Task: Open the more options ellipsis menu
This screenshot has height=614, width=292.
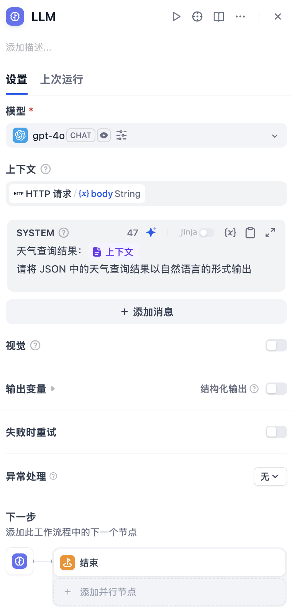Action: pos(240,16)
